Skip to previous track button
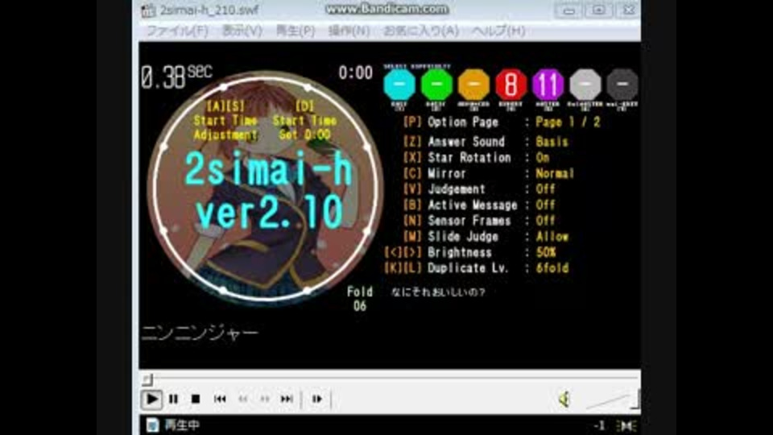 click(220, 399)
